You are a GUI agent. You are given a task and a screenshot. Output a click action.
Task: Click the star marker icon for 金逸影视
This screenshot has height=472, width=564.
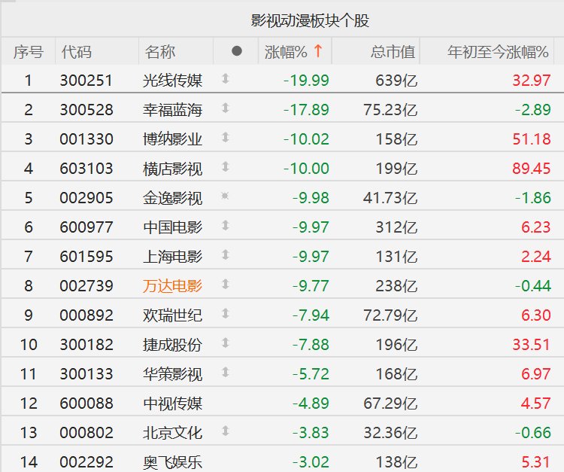[x=225, y=196]
